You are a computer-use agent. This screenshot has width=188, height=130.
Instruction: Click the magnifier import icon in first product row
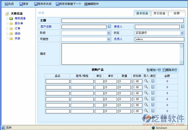pyautogui.click(x=146, y=81)
